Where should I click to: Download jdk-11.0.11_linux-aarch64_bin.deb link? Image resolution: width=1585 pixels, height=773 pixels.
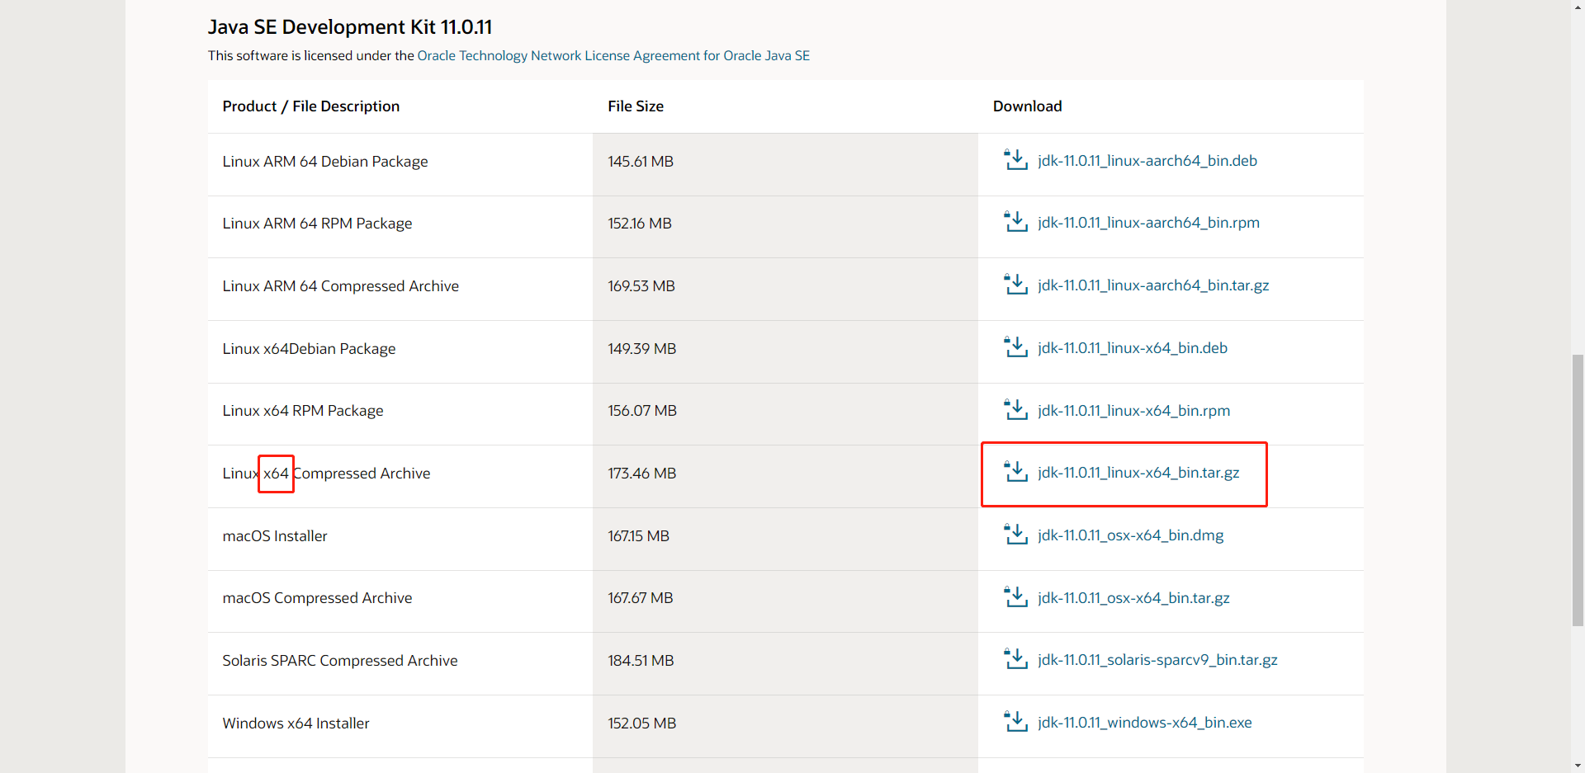point(1147,161)
